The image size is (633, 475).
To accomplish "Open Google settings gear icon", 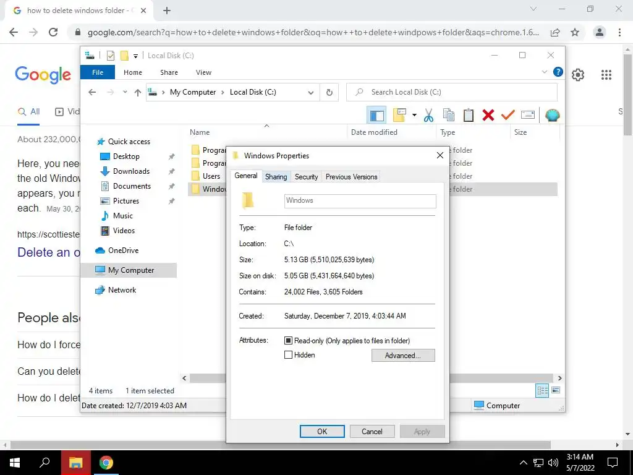I will coord(578,75).
